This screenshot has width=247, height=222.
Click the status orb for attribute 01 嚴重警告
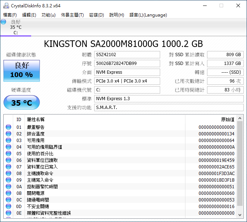tap(8, 127)
